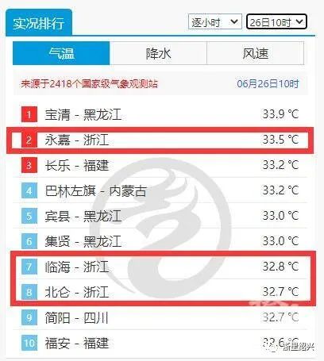Image resolution: width=324 pixels, height=361 pixels.
Task: Click the red rank 2 badge
Action: click(29, 140)
